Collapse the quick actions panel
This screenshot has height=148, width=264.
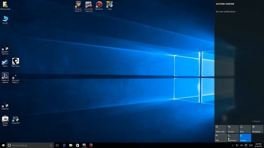[257, 121]
